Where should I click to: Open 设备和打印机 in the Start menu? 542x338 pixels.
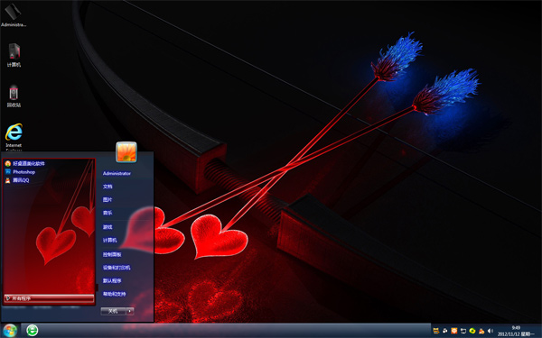point(117,268)
